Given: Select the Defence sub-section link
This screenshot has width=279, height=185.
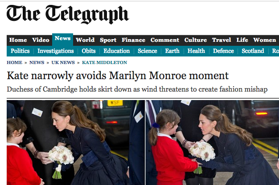Looking at the screenshot, I should click(223, 51).
